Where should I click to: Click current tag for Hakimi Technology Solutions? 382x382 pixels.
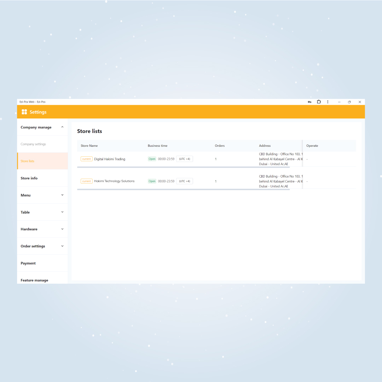click(87, 181)
